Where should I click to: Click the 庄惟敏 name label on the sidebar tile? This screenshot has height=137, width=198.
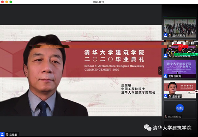coord(176,97)
